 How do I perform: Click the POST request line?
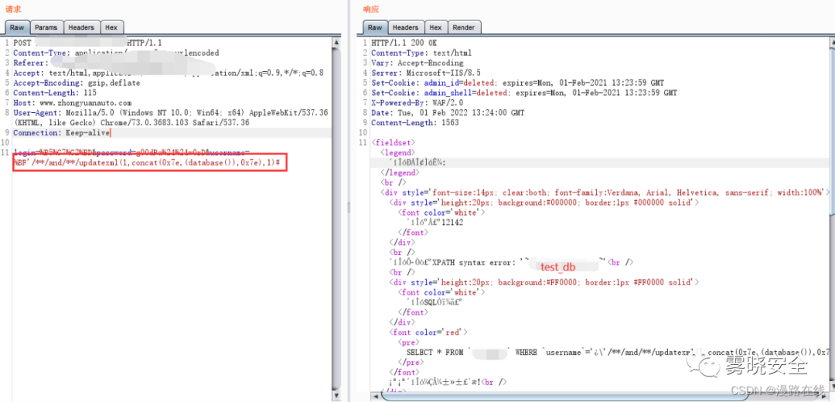(x=88, y=43)
